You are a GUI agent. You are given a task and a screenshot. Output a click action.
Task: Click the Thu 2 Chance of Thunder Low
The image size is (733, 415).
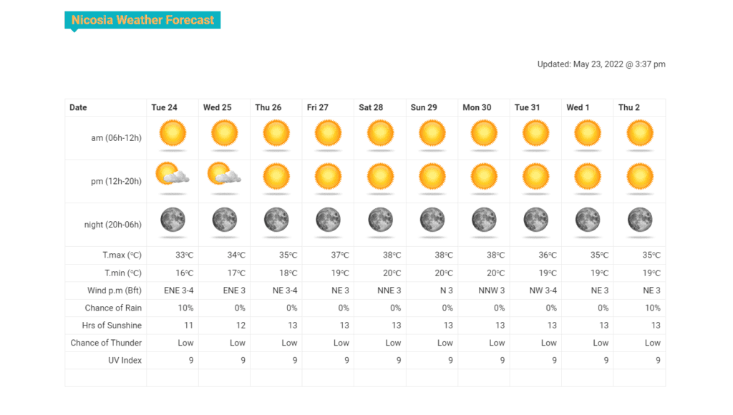point(653,343)
